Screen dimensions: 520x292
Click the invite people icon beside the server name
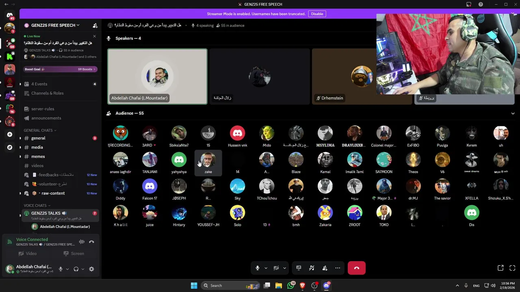click(95, 25)
